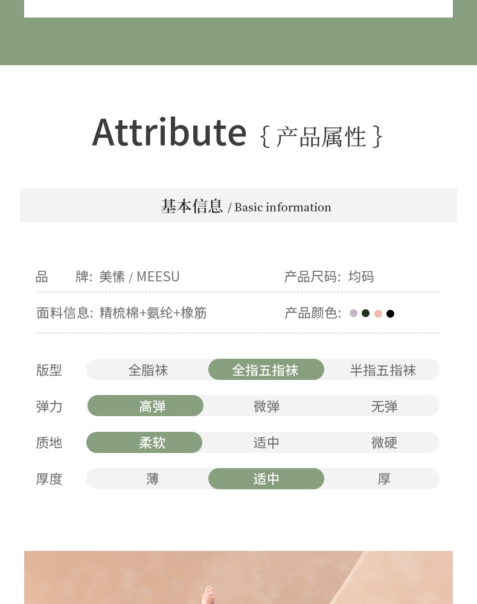Choose the 微硬 texture option
This screenshot has width=477, height=604.
click(x=384, y=442)
